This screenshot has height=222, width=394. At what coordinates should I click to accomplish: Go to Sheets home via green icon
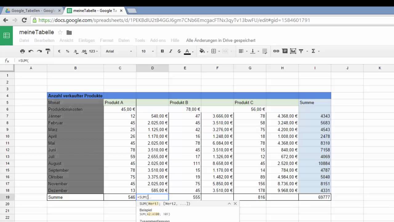pos(6,35)
